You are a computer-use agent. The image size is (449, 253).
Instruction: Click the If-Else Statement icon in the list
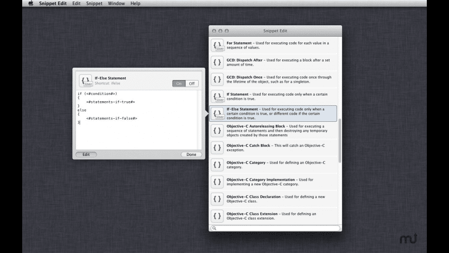(x=217, y=114)
